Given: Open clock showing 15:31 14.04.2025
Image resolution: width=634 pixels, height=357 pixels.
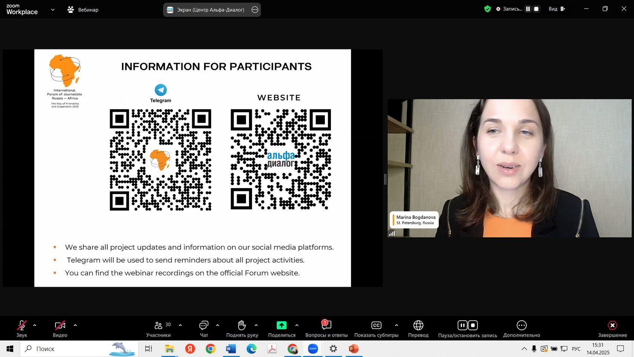Looking at the screenshot, I should tap(598, 349).
